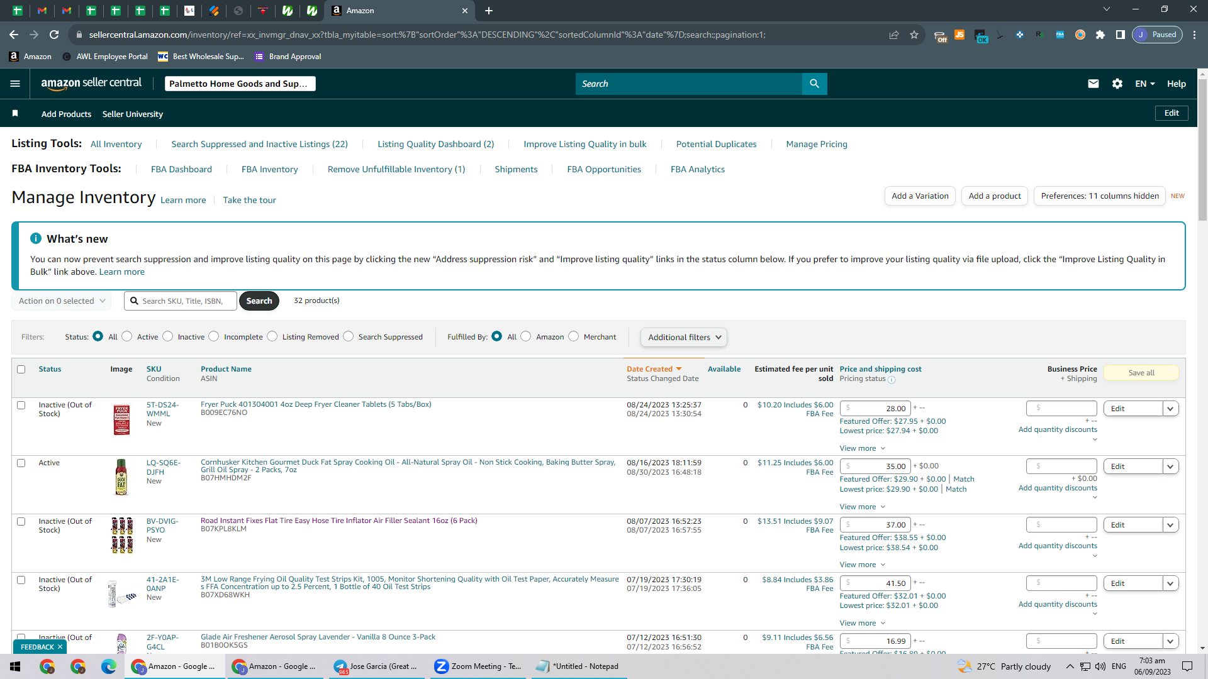This screenshot has height=679, width=1208.
Task: Bookmark this page with the star icon
Action: [914, 35]
